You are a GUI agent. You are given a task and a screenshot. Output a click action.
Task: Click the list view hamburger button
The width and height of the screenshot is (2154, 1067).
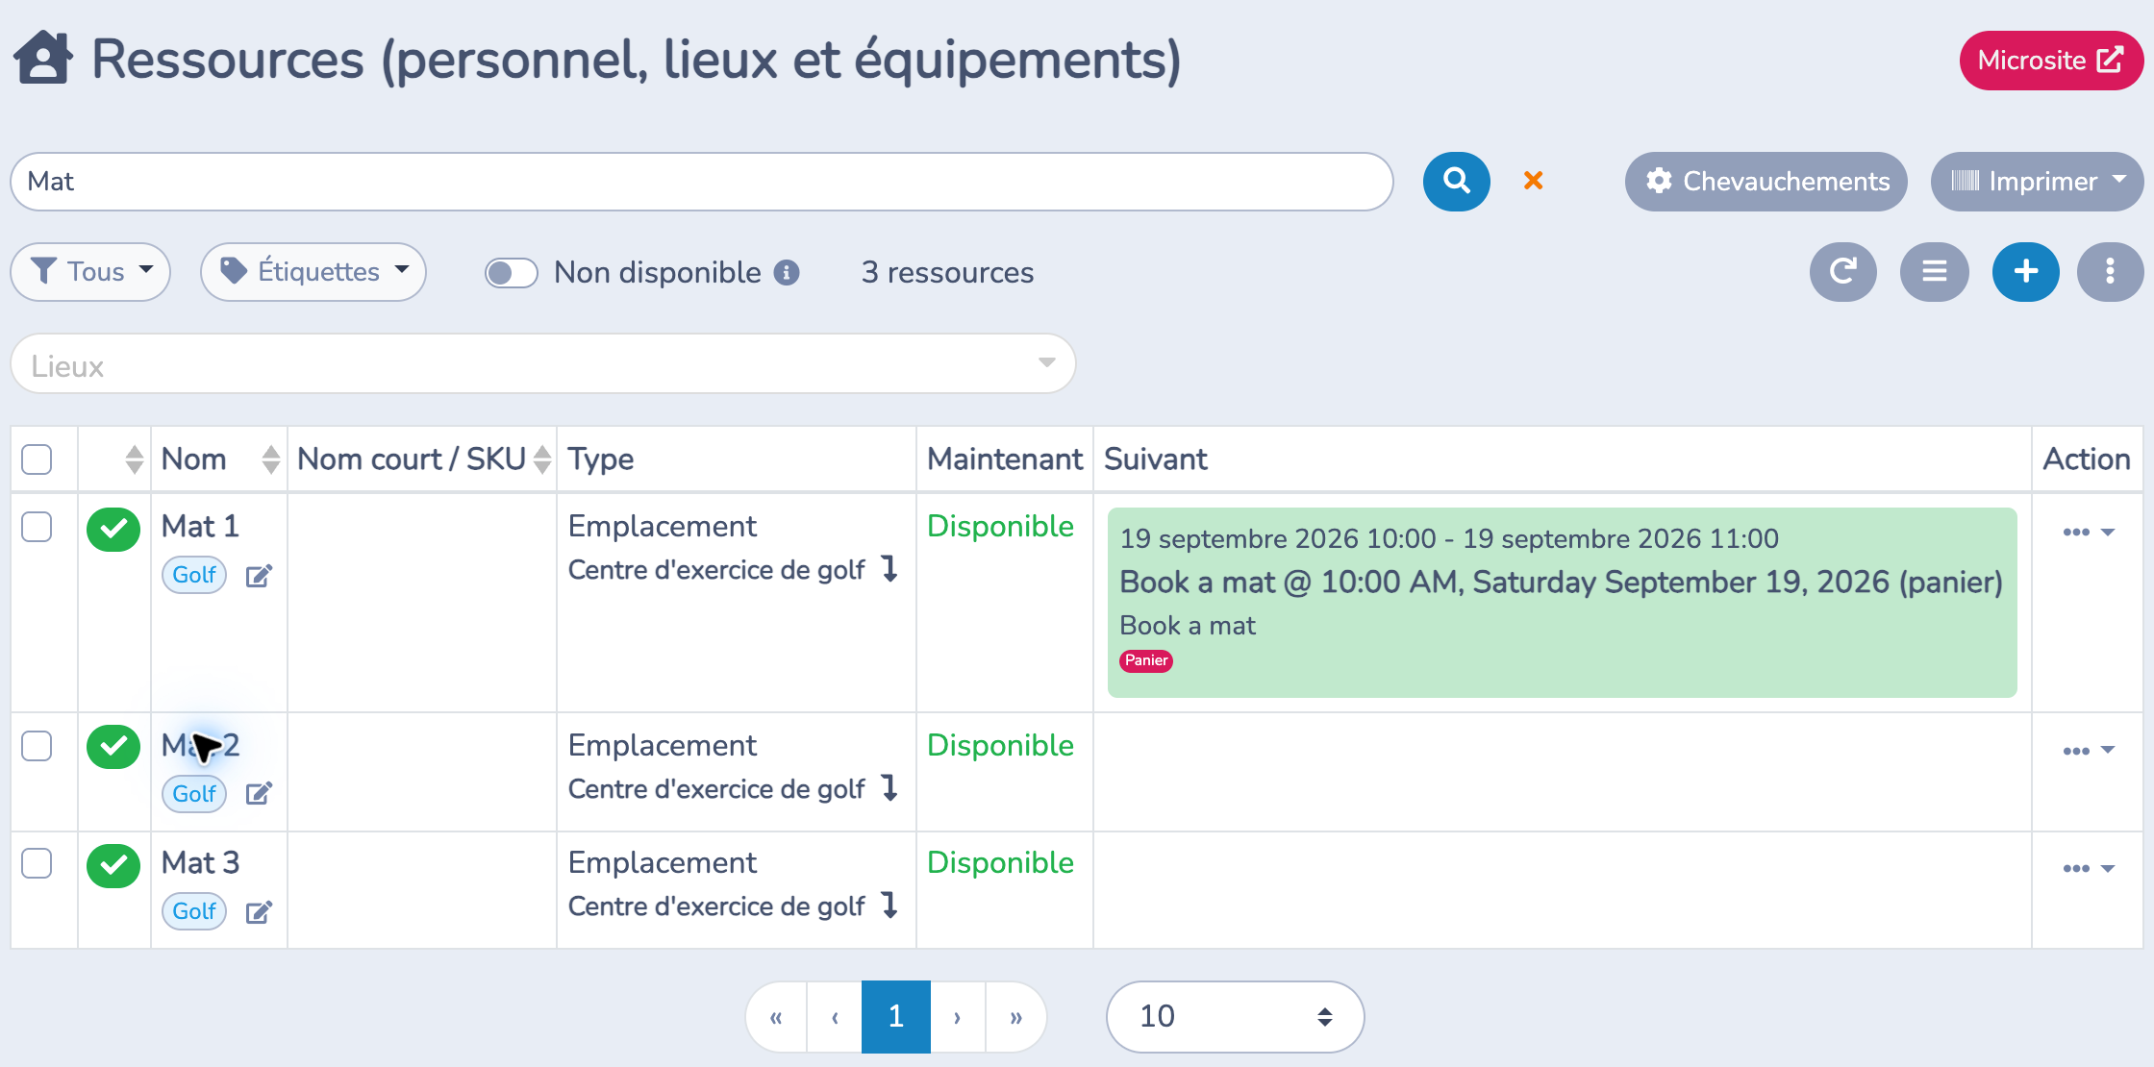1935,272
